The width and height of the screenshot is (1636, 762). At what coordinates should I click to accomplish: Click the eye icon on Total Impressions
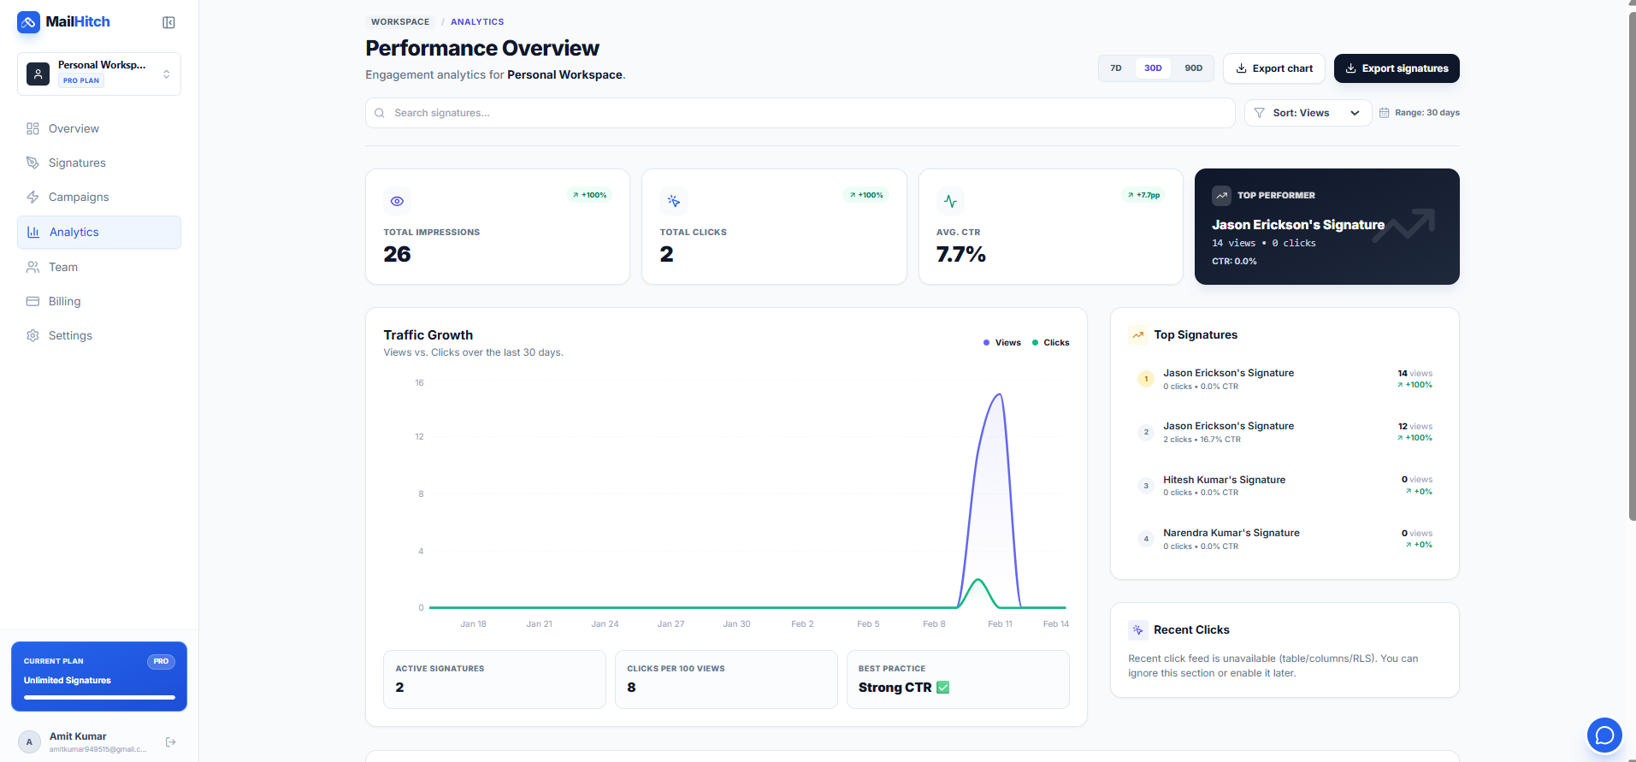(x=397, y=201)
